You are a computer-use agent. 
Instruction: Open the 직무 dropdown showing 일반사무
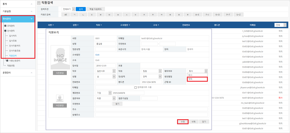click(x=105, y=71)
